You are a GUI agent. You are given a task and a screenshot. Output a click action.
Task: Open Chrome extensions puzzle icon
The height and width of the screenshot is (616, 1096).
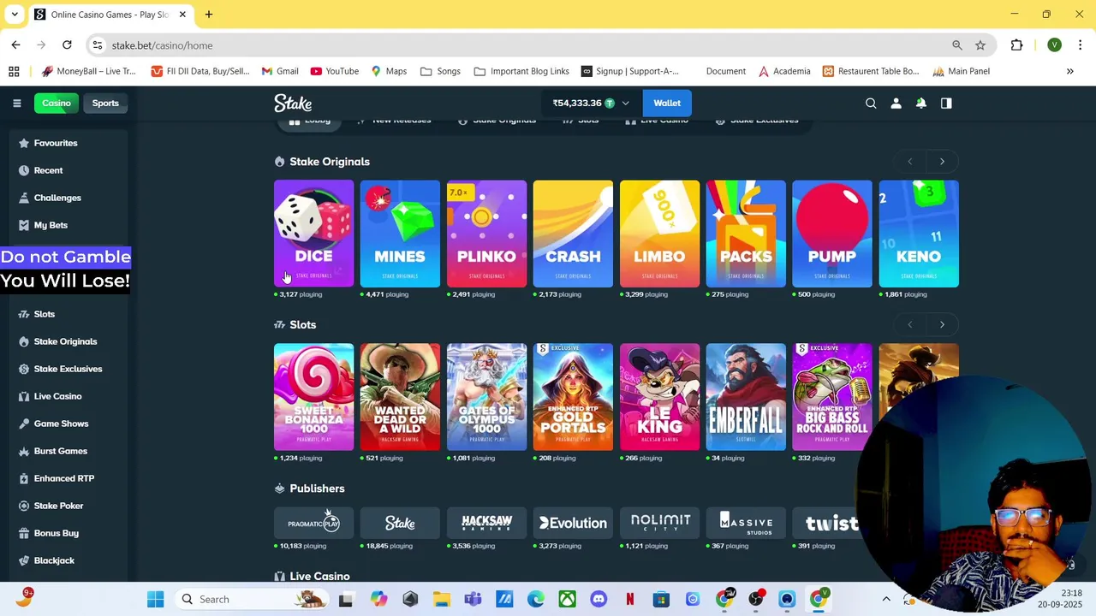point(1017,45)
